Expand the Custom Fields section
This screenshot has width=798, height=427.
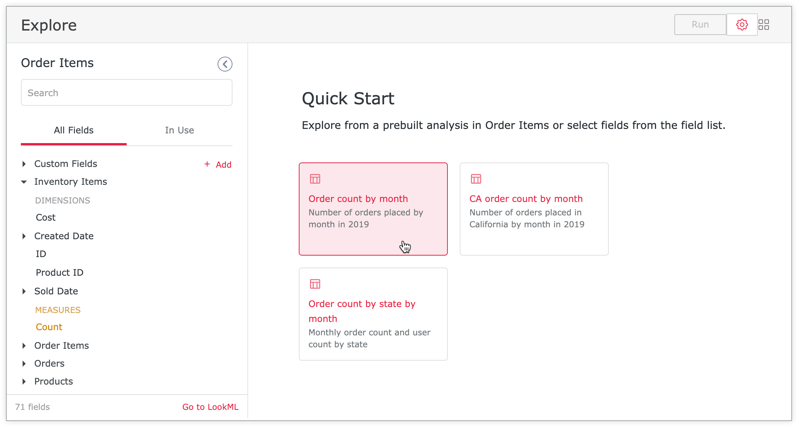25,164
